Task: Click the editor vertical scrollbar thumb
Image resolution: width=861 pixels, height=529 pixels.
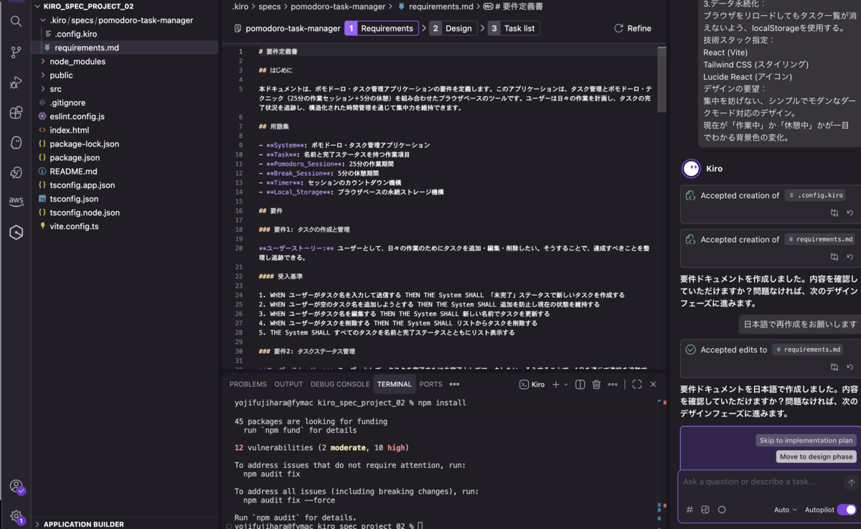Action: (662, 80)
